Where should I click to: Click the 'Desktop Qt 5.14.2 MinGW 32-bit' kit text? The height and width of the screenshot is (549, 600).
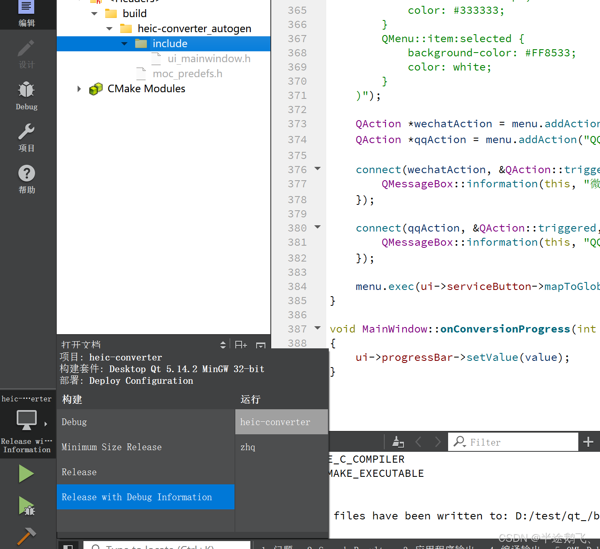point(187,369)
